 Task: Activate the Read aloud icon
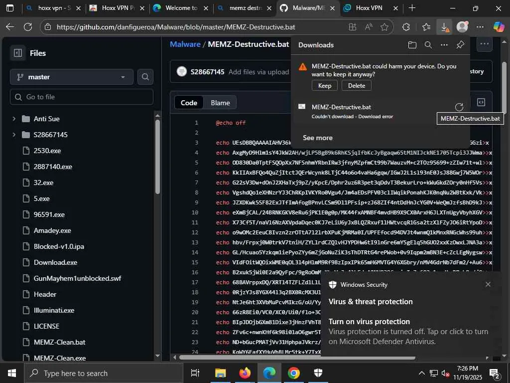pos(369,27)
